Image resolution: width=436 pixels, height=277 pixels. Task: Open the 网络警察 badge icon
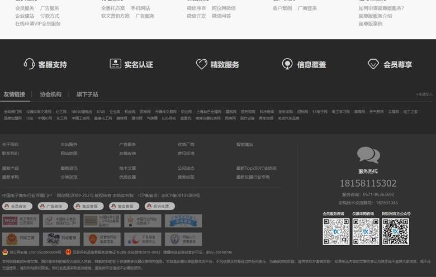coord(61,239)
